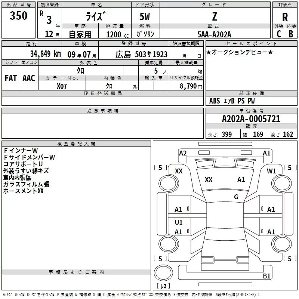The height and width of the screenshot is (299, 299).
Task: Select the evaluation grade R
Action: click(285, 17)
